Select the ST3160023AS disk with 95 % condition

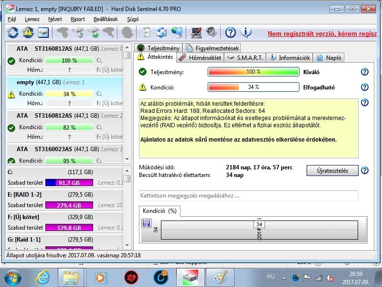tap(64, 154)
